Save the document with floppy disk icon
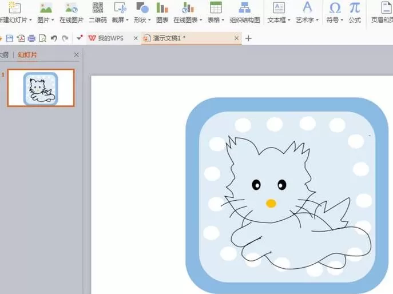The height and width of the screenshot is (294, 393). (10, 38)
